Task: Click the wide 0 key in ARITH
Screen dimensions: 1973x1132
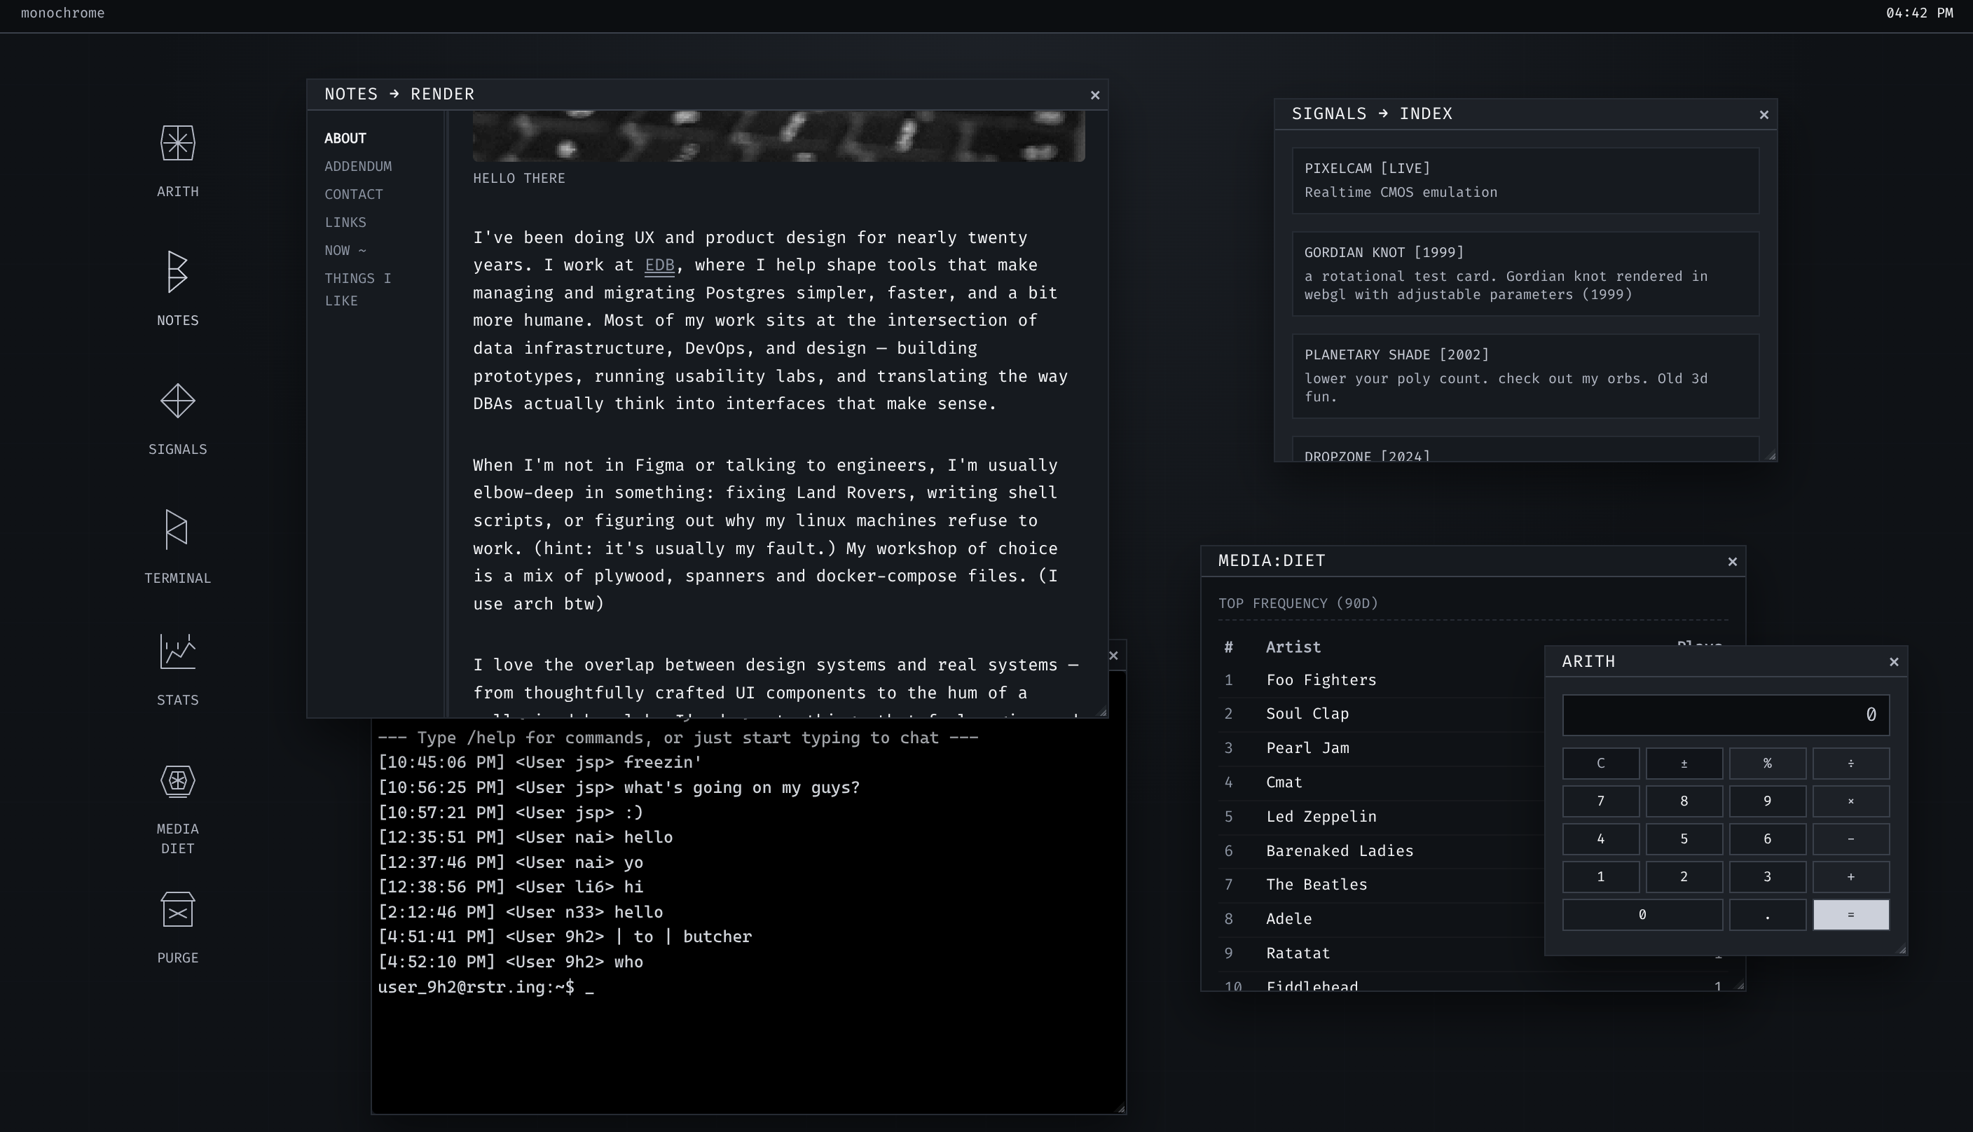Action: pos(1642,915)
